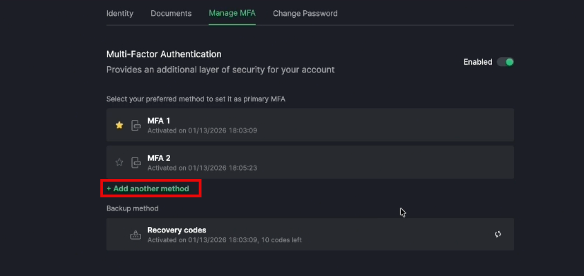Open the Identity tab

tap(120, 13)
